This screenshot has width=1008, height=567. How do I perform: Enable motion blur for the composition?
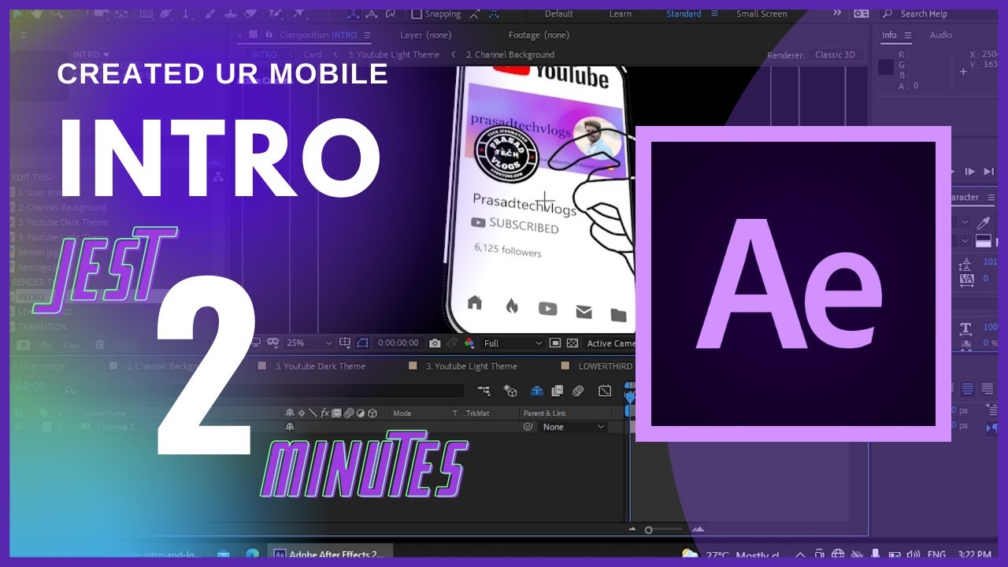click(578, 391)
